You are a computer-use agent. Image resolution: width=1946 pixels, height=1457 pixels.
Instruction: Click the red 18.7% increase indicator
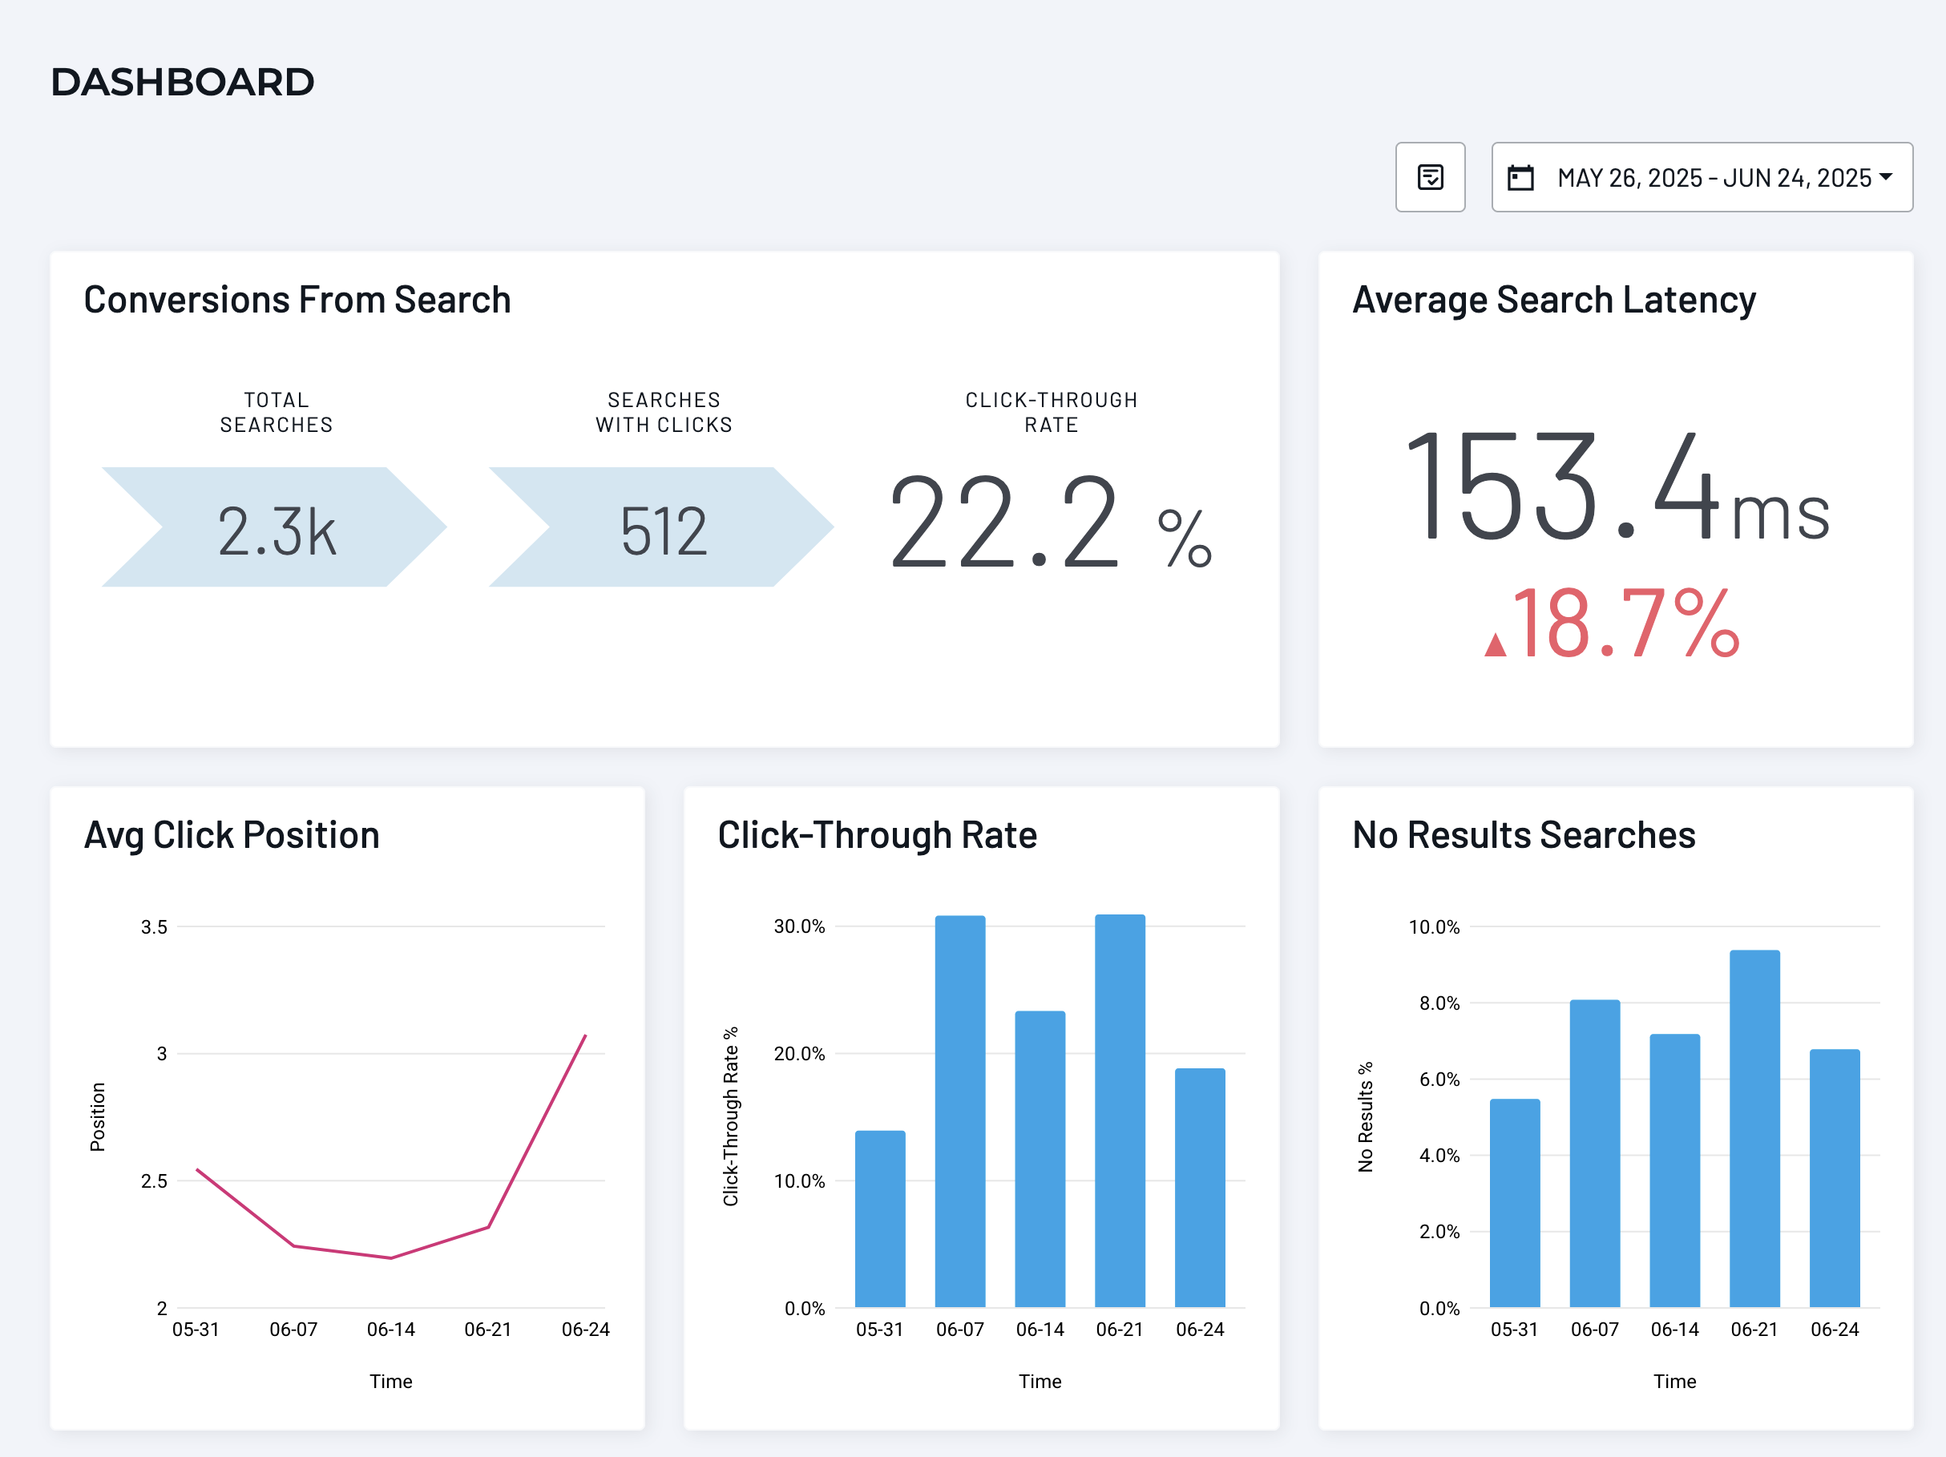click(x=1613, y=624)
